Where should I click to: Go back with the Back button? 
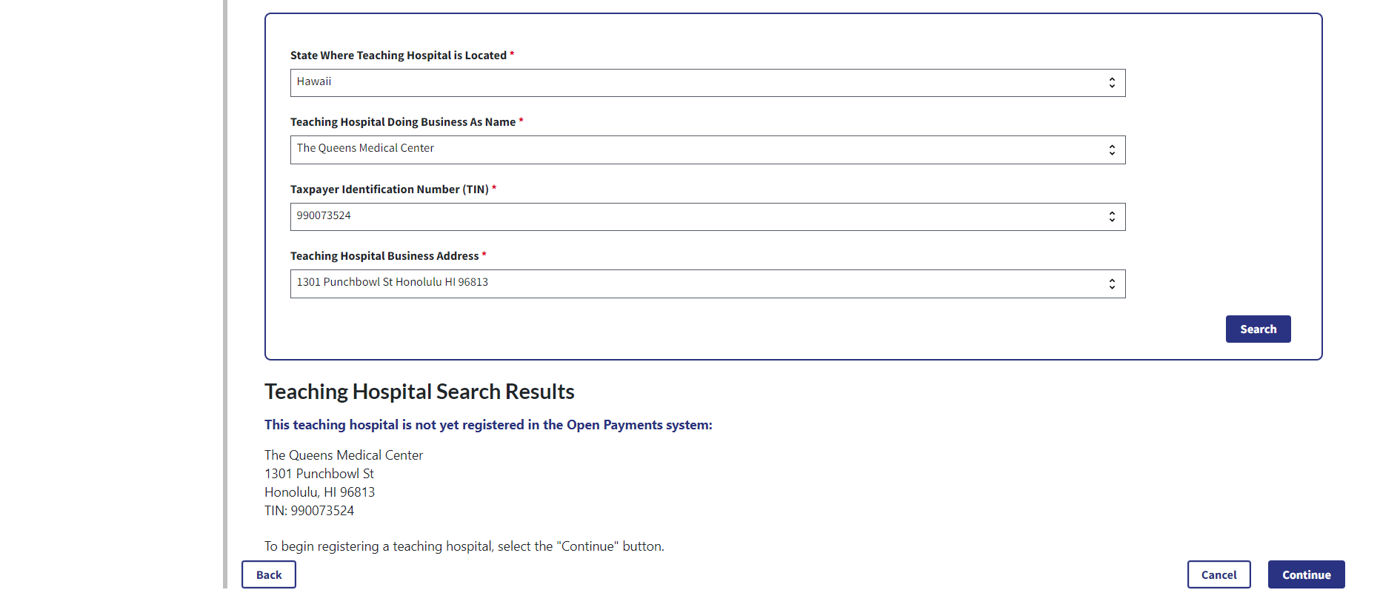(269, 574)
